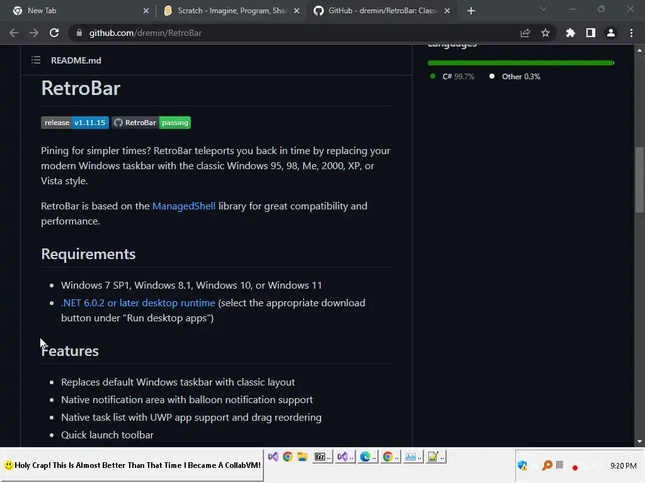This screenshot has height=483, width=645.
Task: Open the README outline list icon
Action: pyautogui.click(x=36, y=60)
